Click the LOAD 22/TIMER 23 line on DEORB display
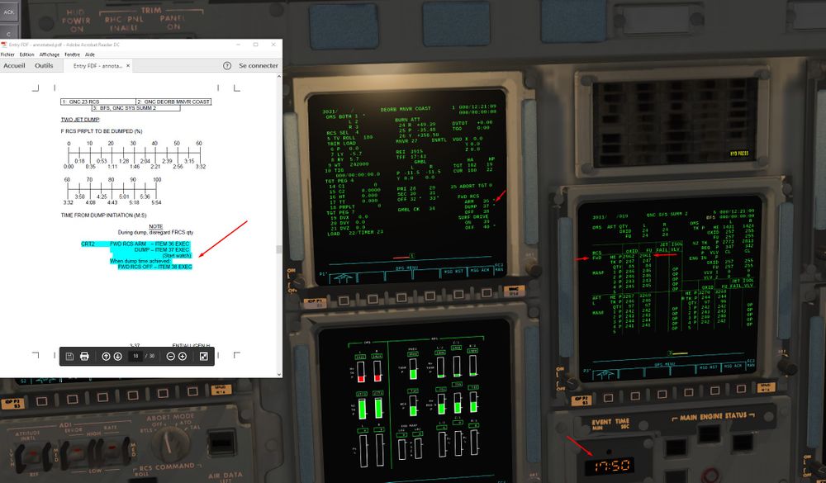 pos(355,233)
